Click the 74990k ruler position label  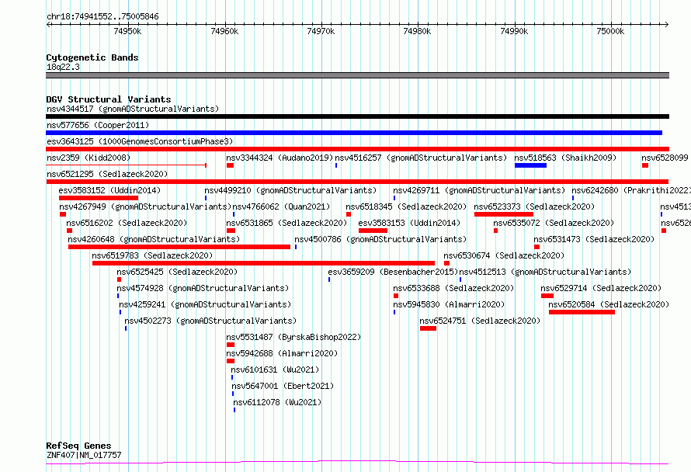pyautogui.click(x=514, y=31)
